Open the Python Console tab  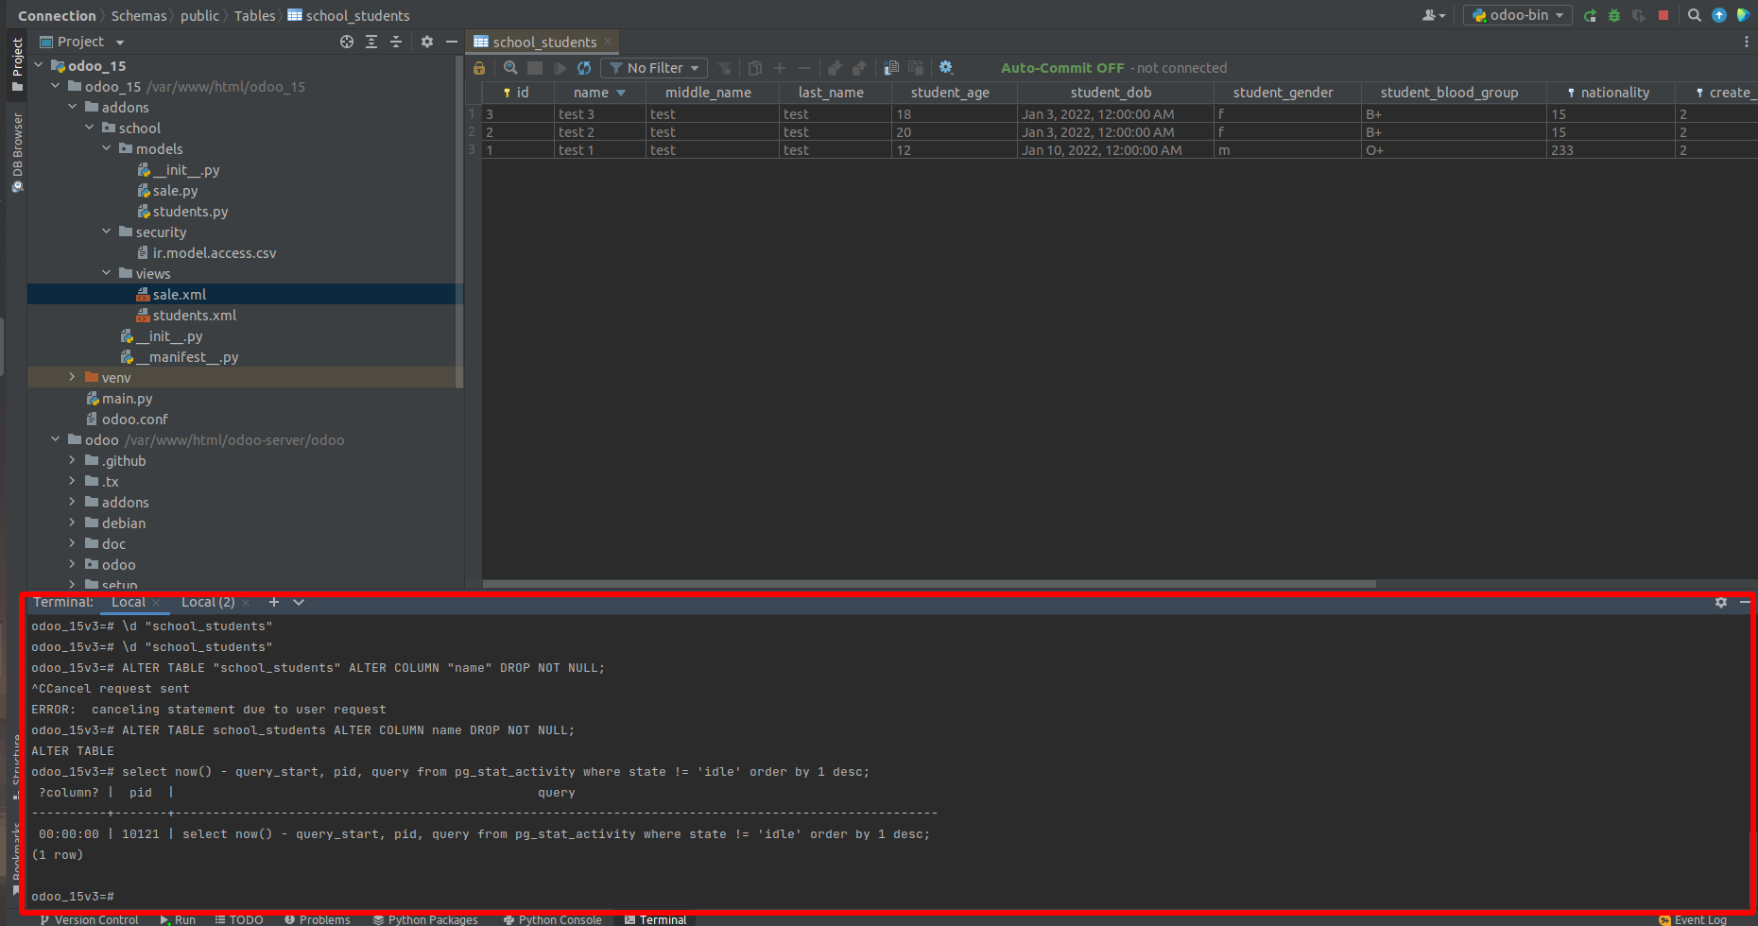pyautogui.click(x=553, y=919)
